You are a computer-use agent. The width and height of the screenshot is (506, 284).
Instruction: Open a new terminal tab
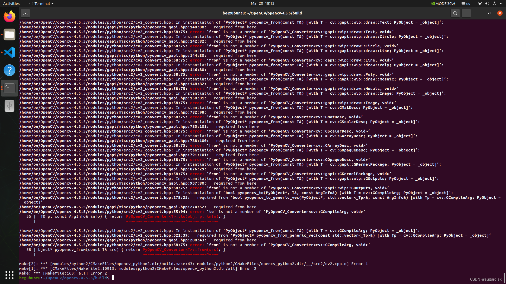click(25, 13)
